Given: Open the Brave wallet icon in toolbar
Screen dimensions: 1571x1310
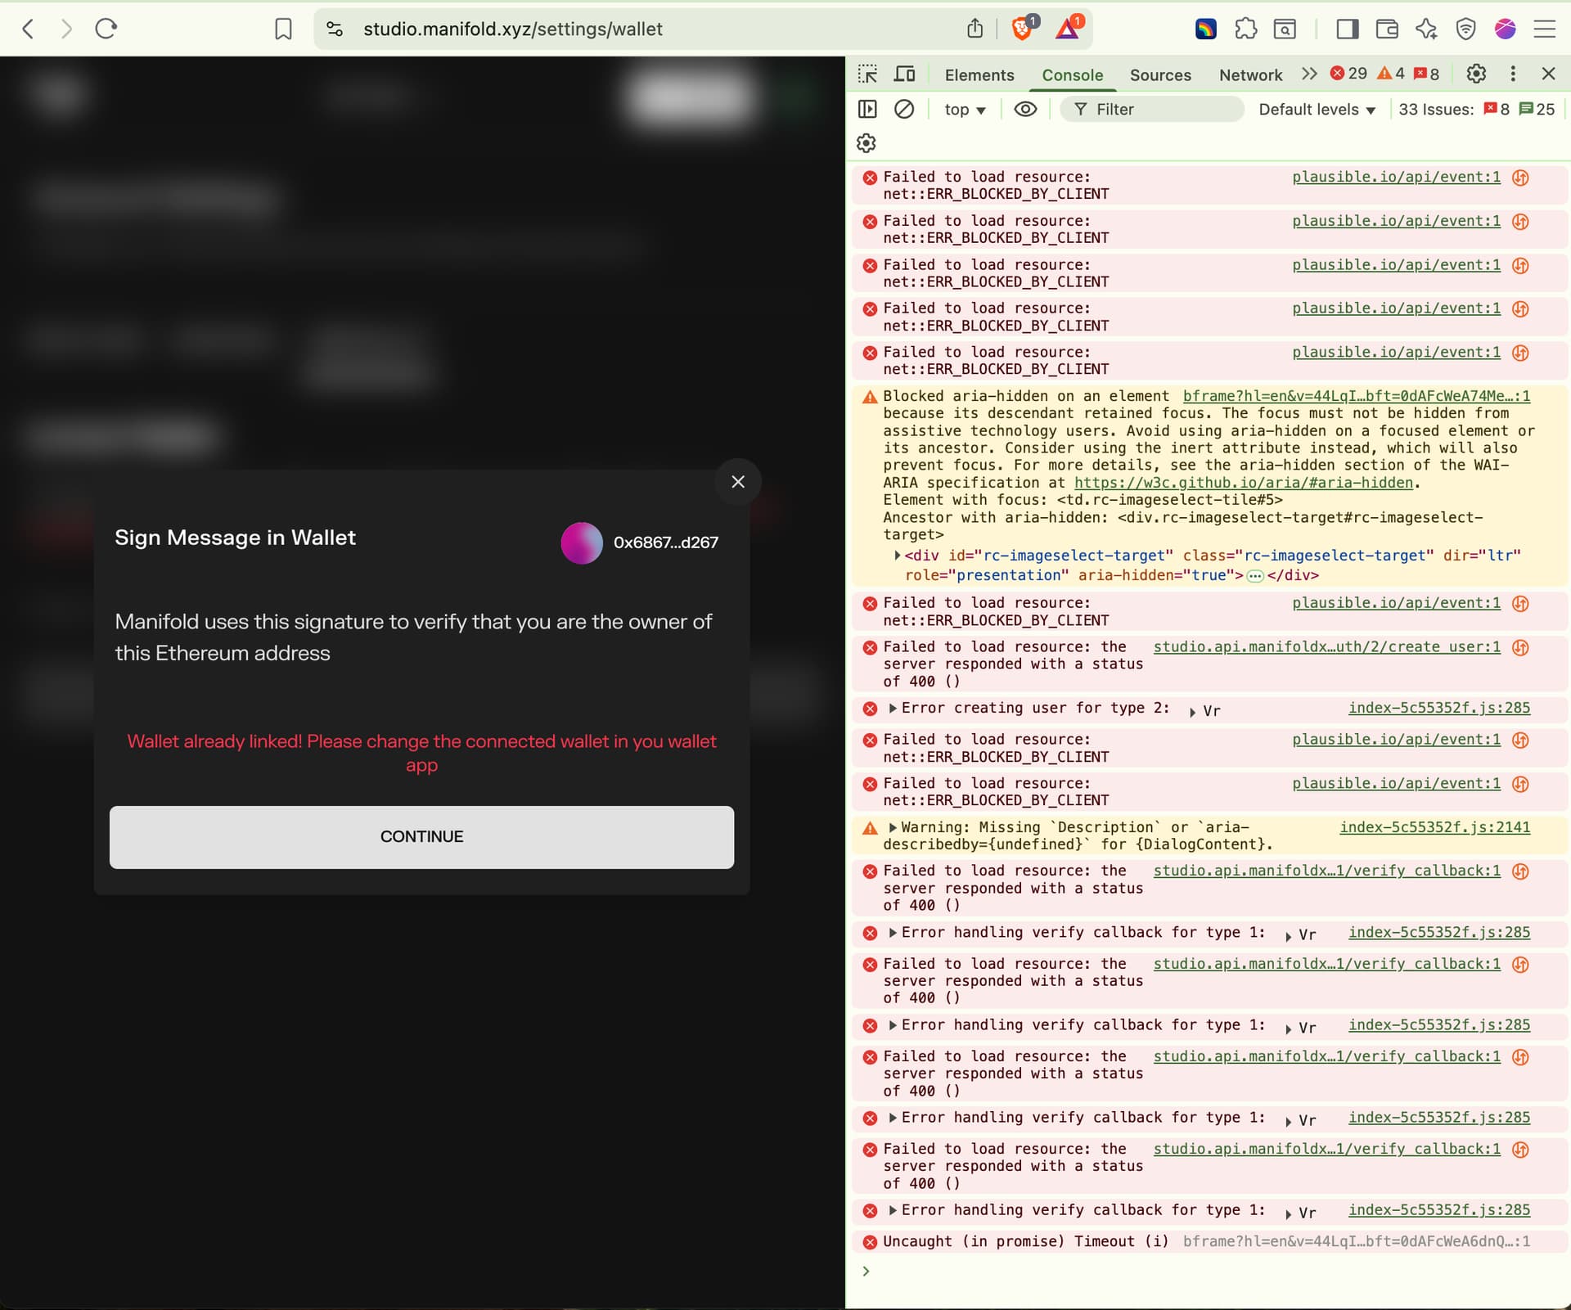Looking at the screenshot, I should tap(1387, 29).
